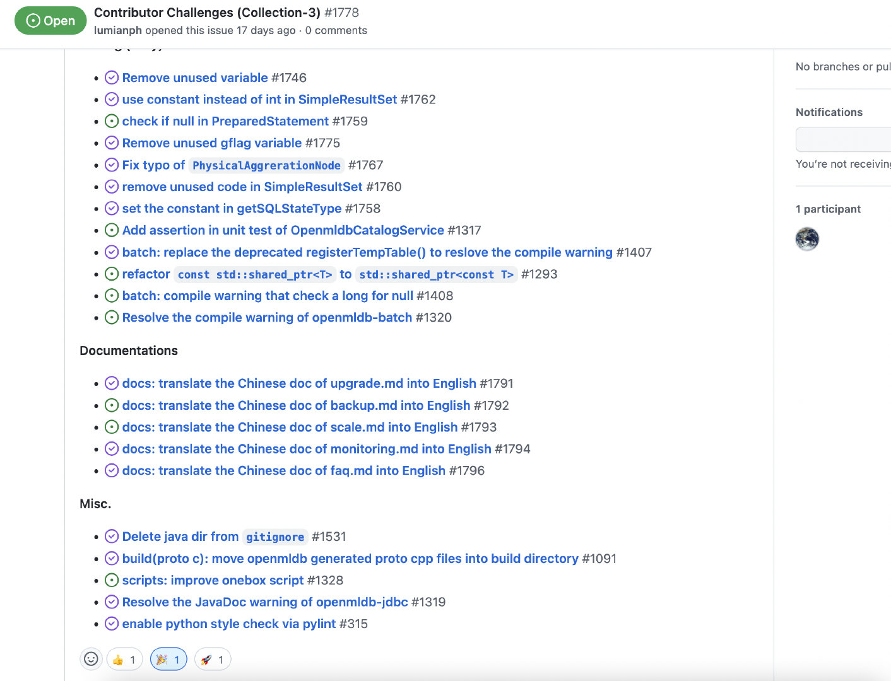Click the 'Misc.' section heading
This screenshot has height=681, width=891.
[x=95, y=504]
